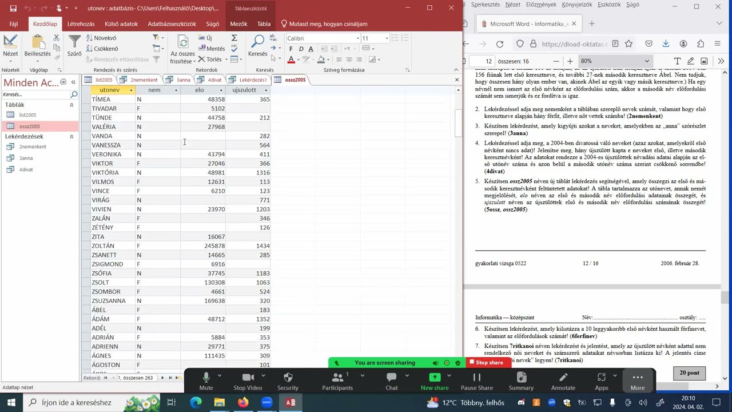Click Firefox icon in Windows taskbar

pos(243,402)
